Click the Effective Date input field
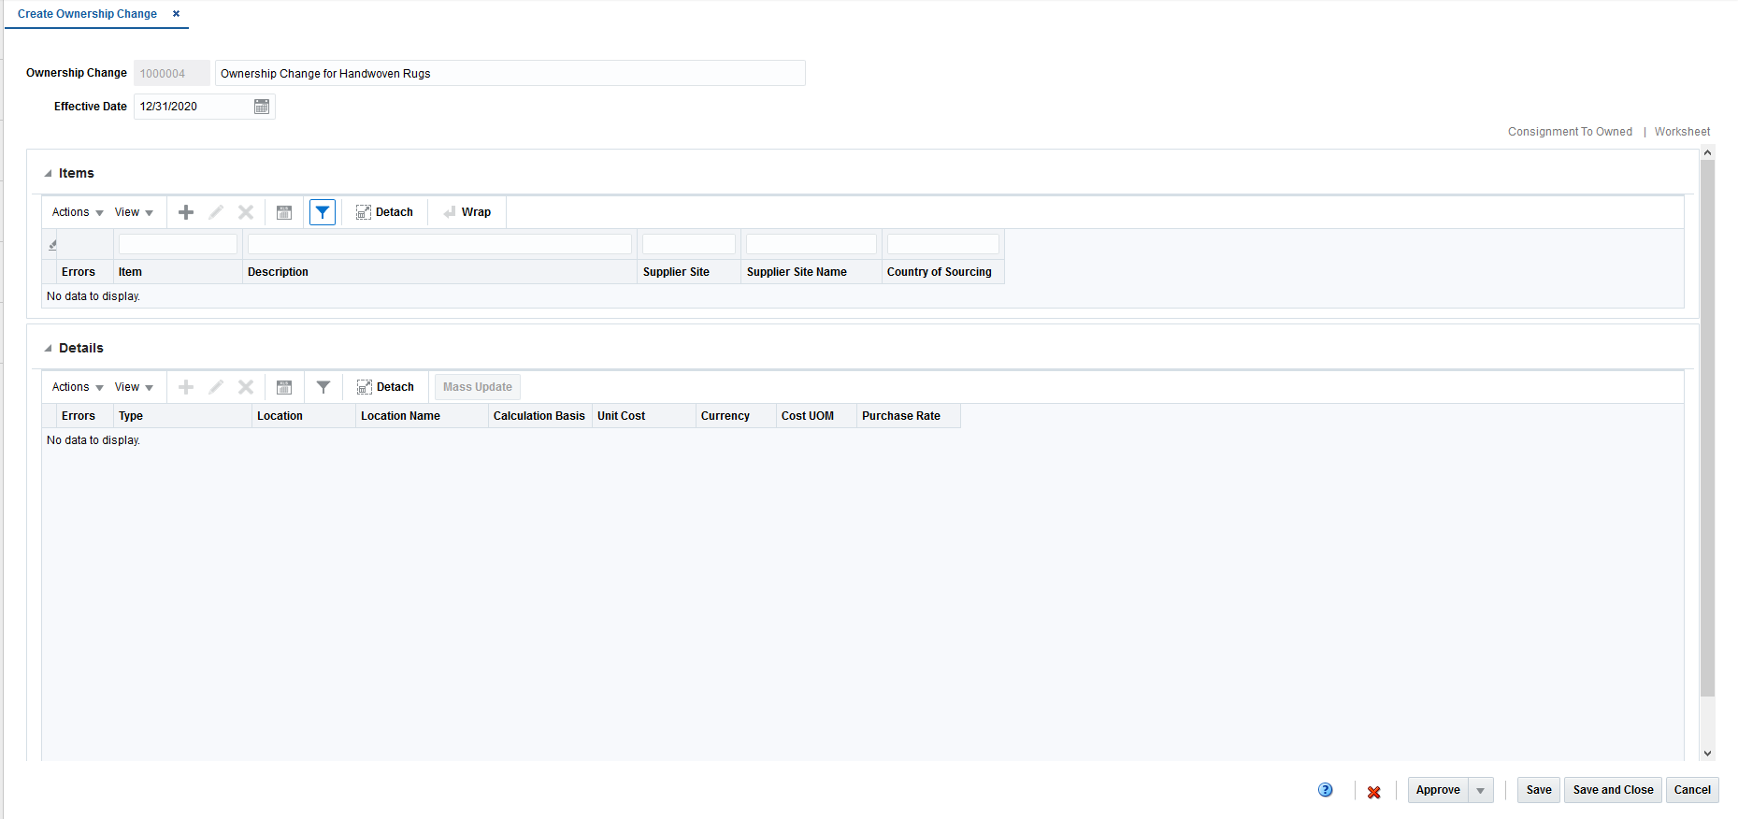 click(x=193, y=107)
